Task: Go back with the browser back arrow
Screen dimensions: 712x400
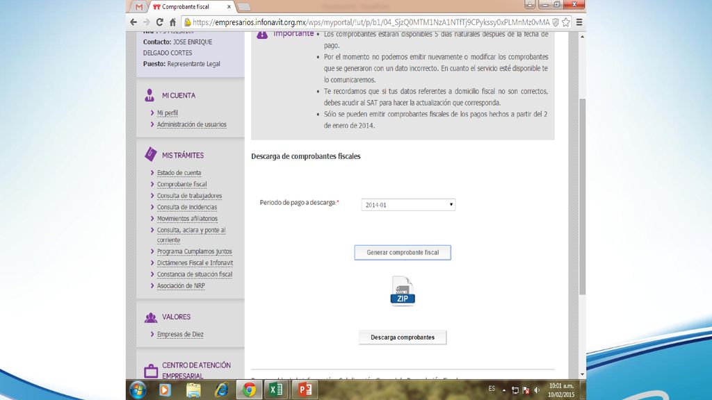Action: [133, 22]
